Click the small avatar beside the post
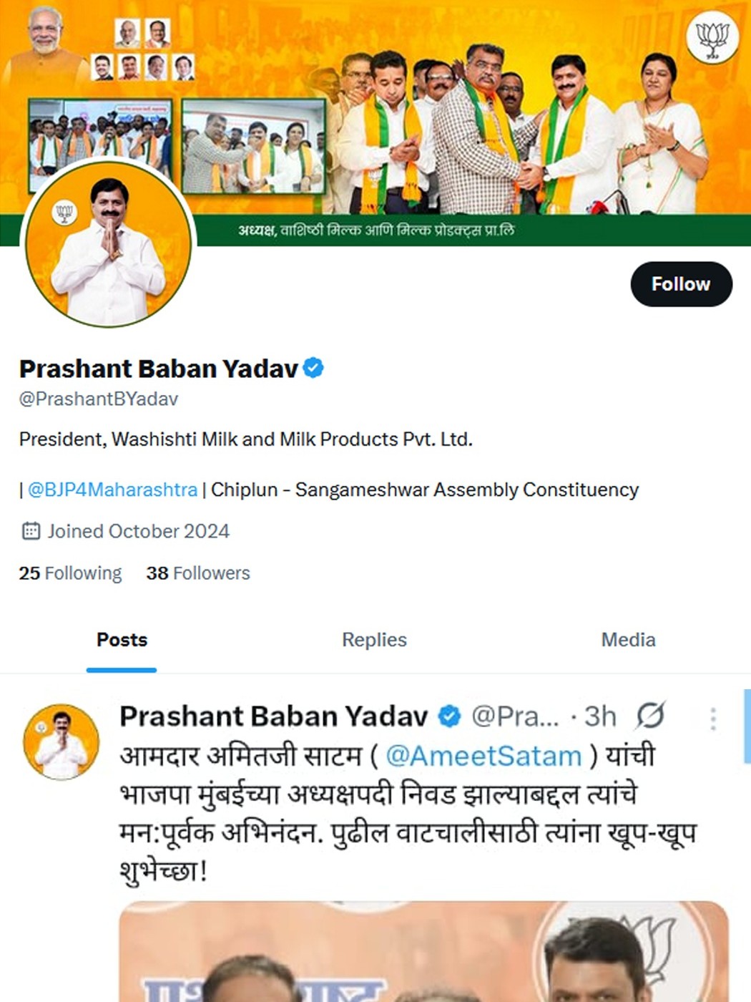This screenshot has height=1002, width=751. pos(61,742)
